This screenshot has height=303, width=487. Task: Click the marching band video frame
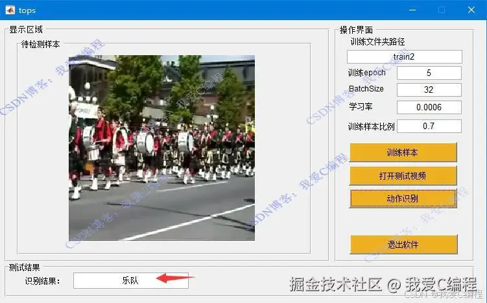point(161,148)
